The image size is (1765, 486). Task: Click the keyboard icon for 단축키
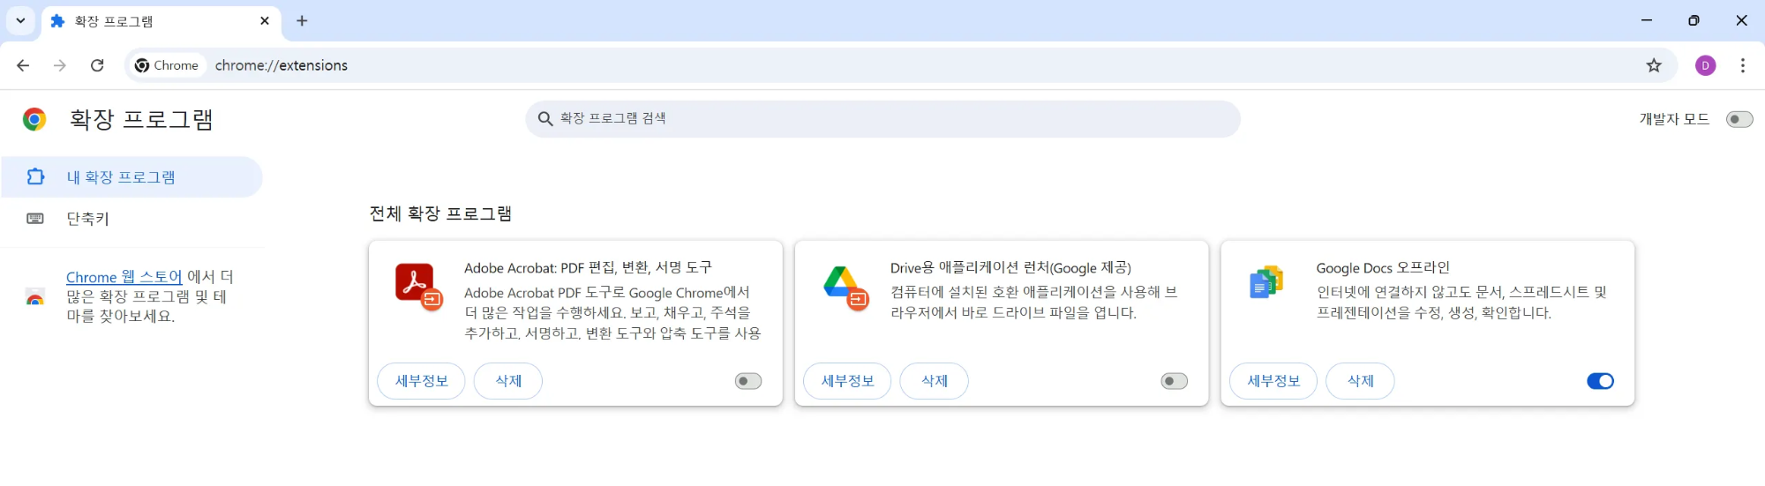coord(35,219)
